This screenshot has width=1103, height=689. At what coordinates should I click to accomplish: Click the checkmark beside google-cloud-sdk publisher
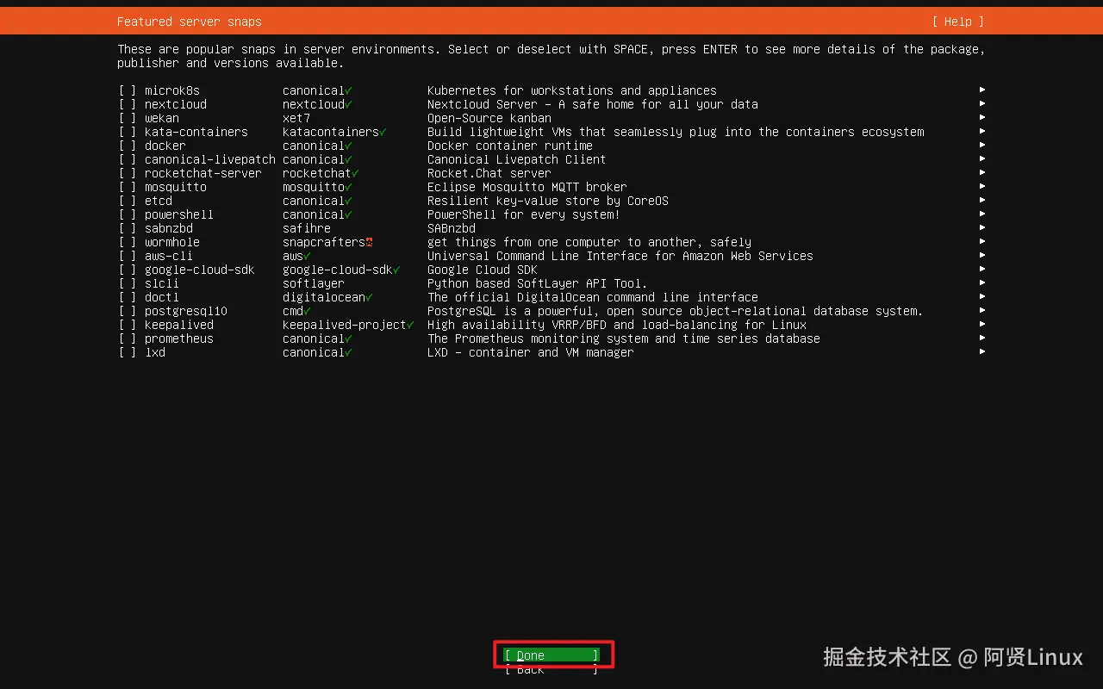coord(396,270)
